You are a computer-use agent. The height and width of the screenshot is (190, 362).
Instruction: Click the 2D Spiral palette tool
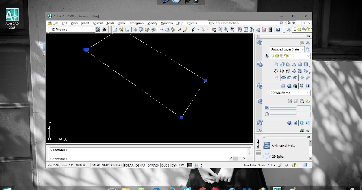click(x=274, y=157)
